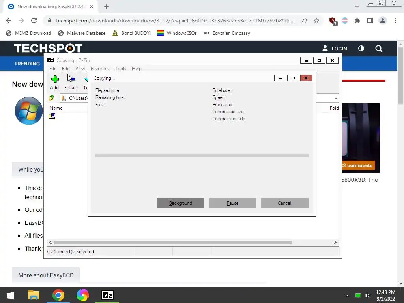
Task: Open the Windows ISOs bookmark
Action: [177, 33]
